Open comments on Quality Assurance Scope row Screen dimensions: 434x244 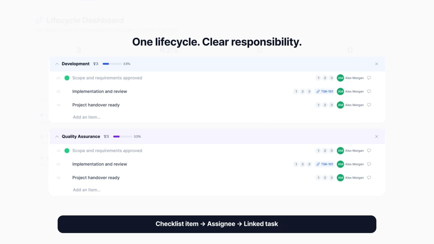coord(369,151)
